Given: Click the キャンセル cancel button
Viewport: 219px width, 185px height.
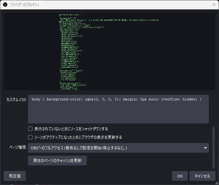Looking at the screenshot, I should (202, 176).
